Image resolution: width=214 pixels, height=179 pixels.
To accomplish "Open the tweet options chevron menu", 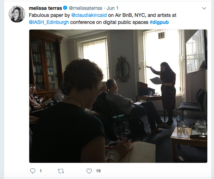I will (204, 8).
